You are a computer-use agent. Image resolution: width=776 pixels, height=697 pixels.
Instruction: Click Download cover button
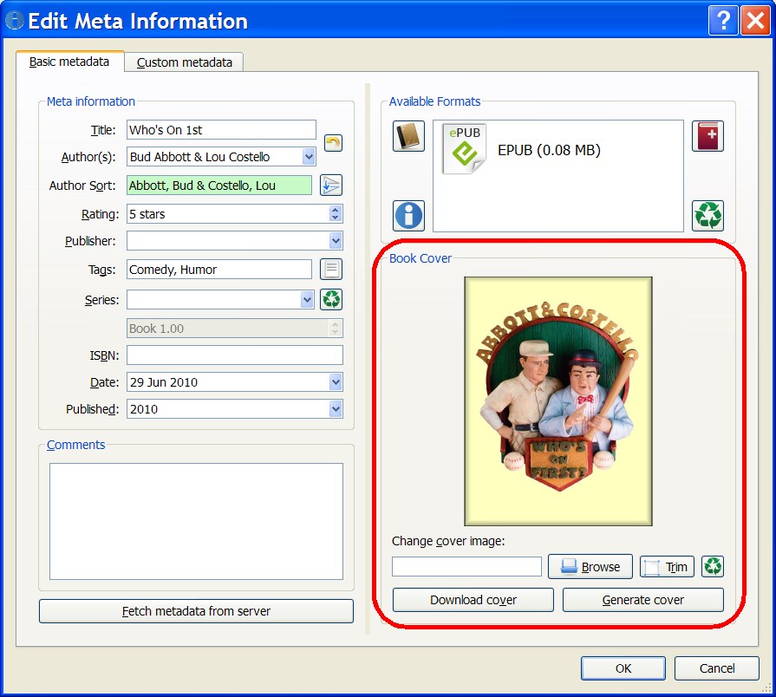(473, 600)
